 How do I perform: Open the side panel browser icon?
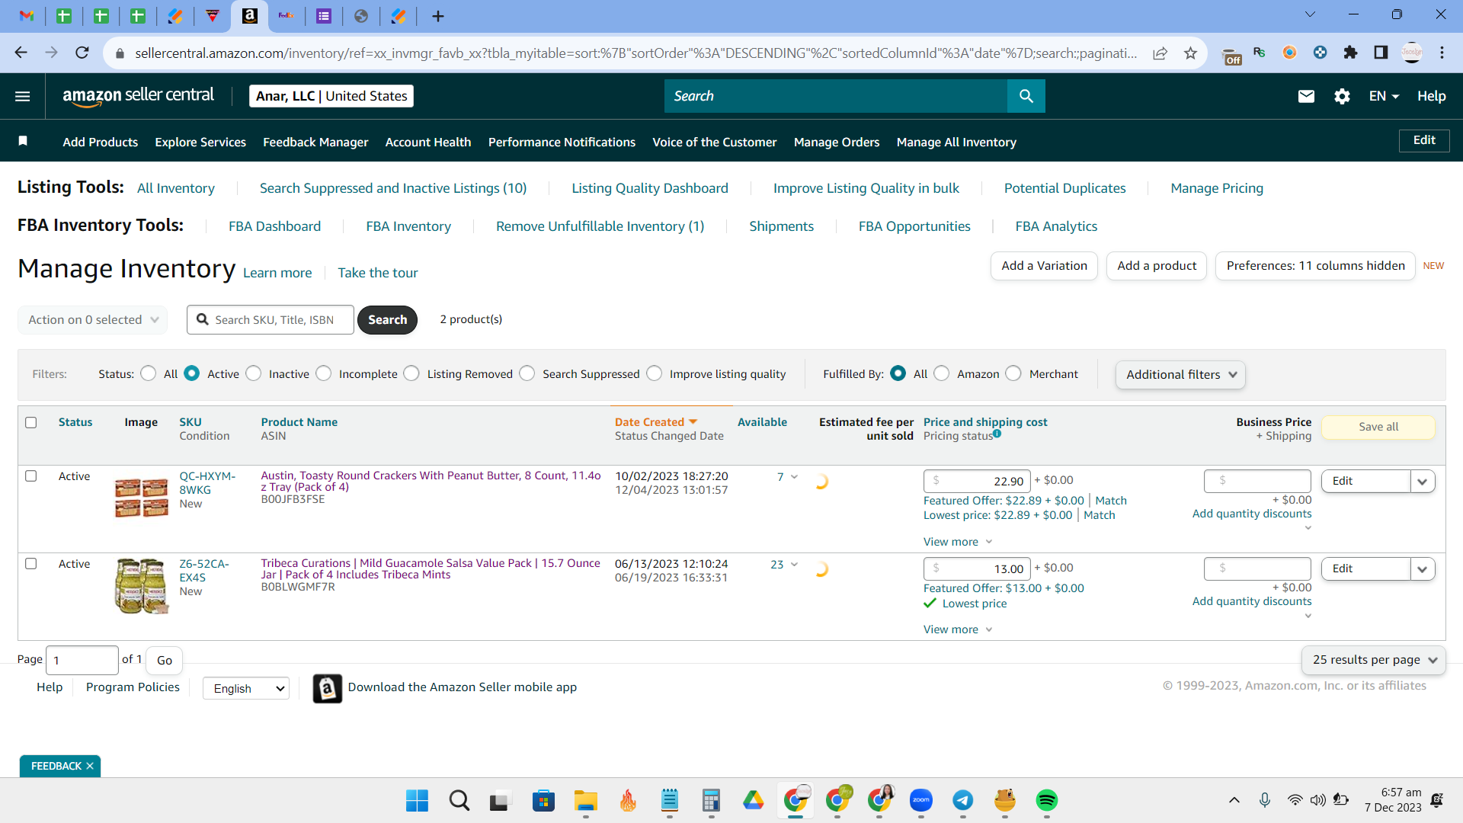pos(1381,53)
